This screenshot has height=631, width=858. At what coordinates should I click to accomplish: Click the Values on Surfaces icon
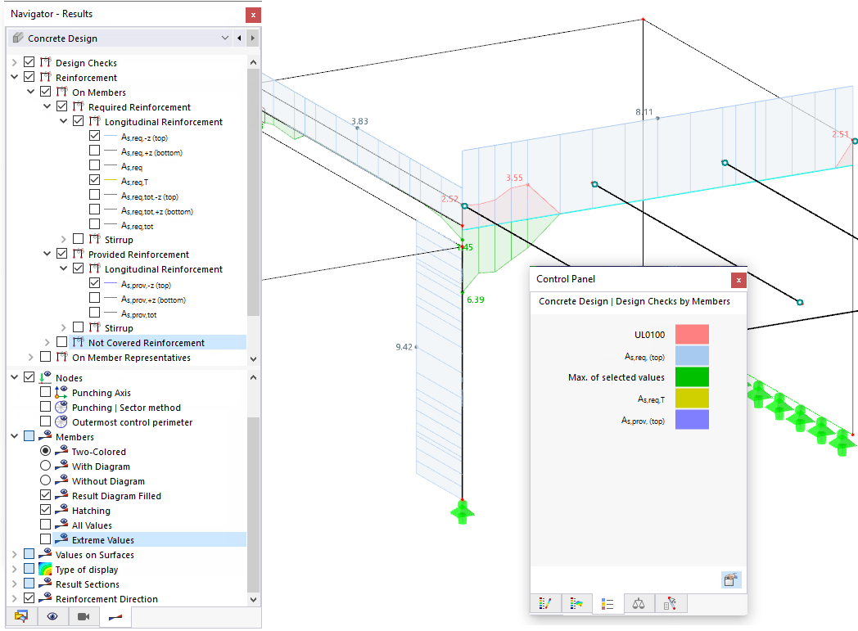tap(45, 554)
